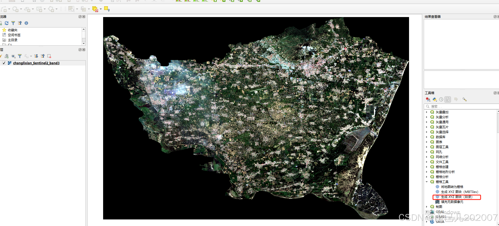Viewport: 499px width, 226px height.
Task: Select features by location icon
Action: click(x=107, y=9)
